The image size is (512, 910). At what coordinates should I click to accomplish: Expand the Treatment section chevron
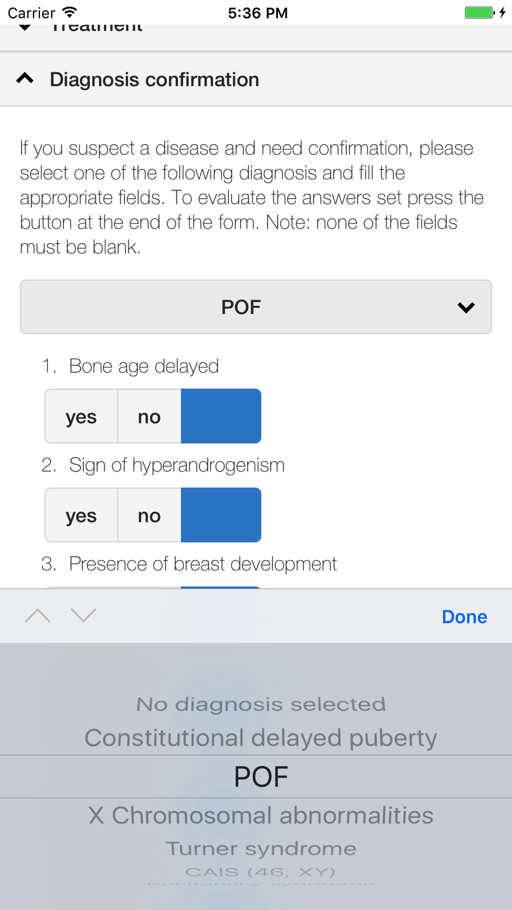pyautogui.click(x=25, y=28)
